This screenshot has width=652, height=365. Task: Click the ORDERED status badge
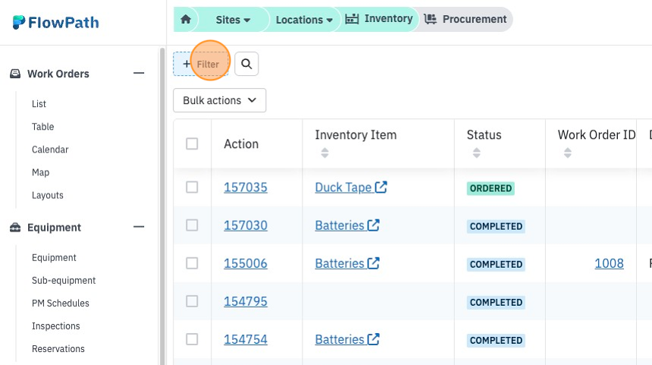pyautogui.click(x=491, y=188)
